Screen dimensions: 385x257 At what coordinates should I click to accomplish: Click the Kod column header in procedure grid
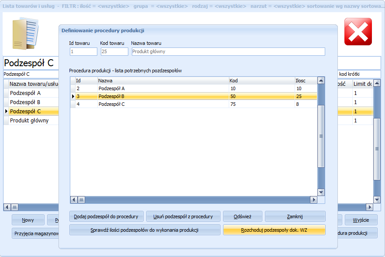pyautogui.click(x=262, y=81)
